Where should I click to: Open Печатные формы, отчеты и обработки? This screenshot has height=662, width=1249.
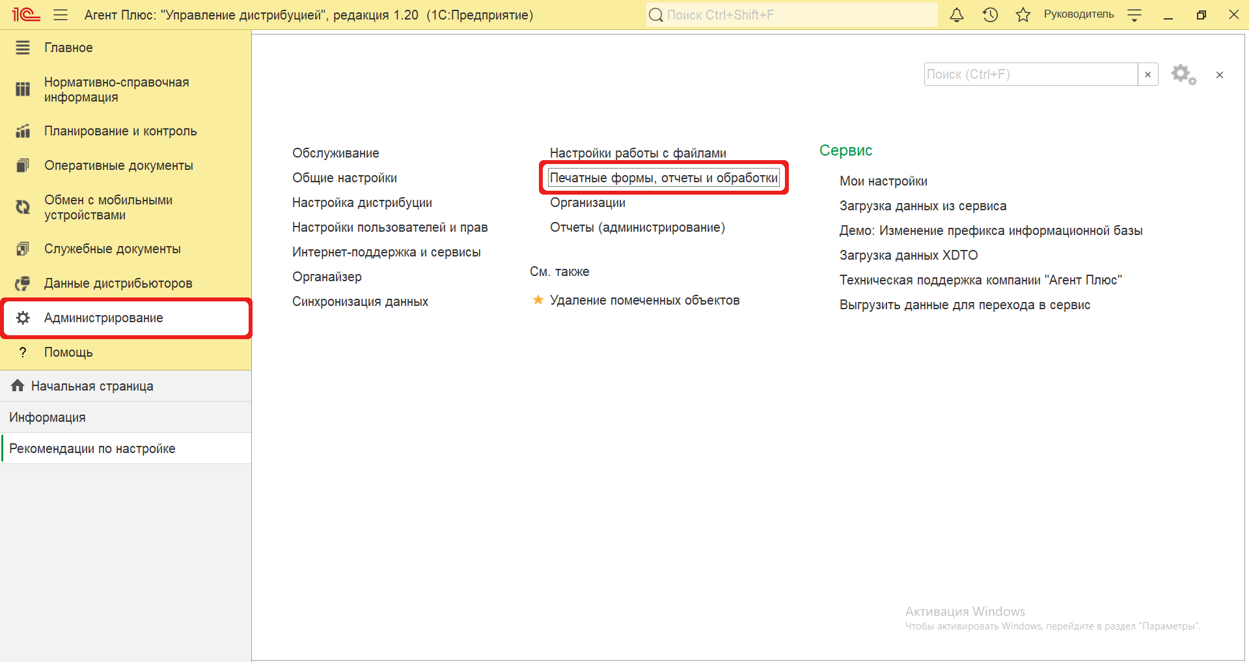click(x=663, y=178)
